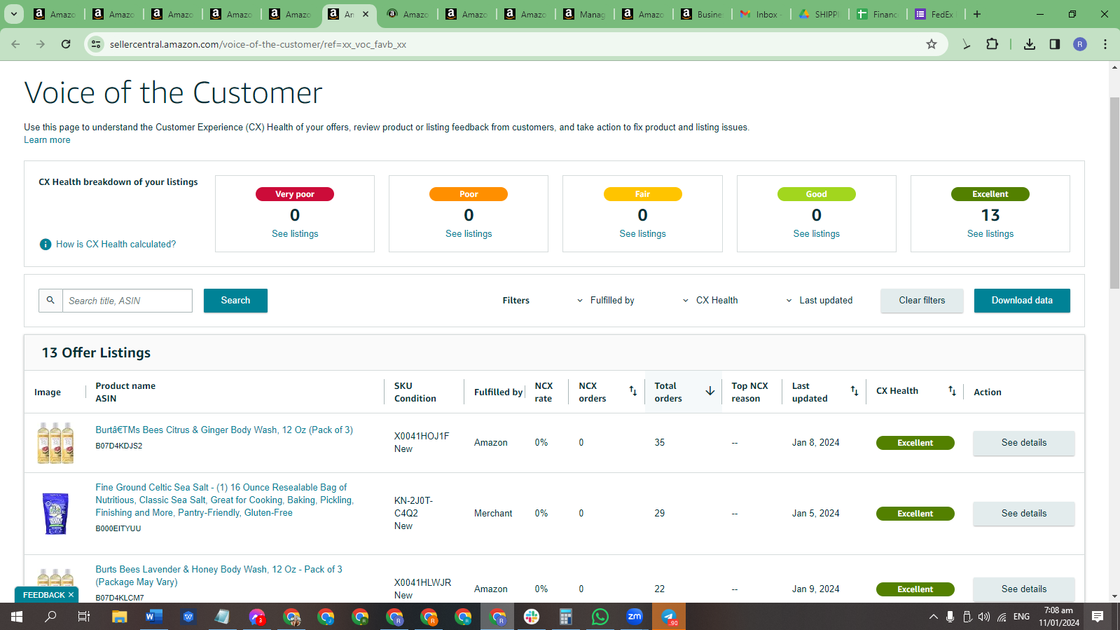Click the address bar URL
This screenshot has width=1120, height=630.
258,44
